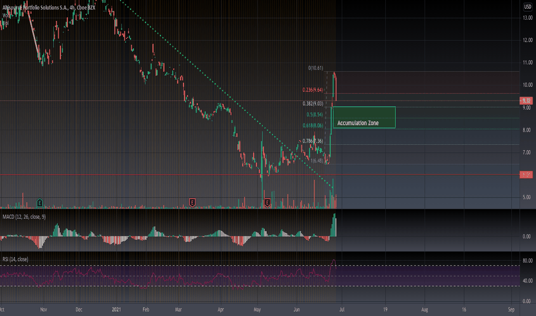
Task: Click the Apr label on time axis
Action: (x=221, y=310)
